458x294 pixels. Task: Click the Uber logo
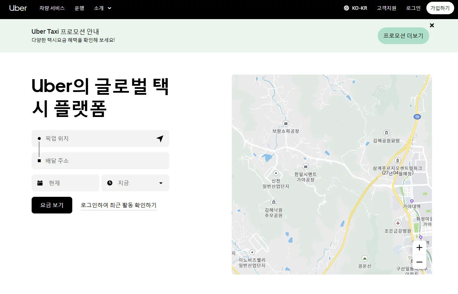18,8
